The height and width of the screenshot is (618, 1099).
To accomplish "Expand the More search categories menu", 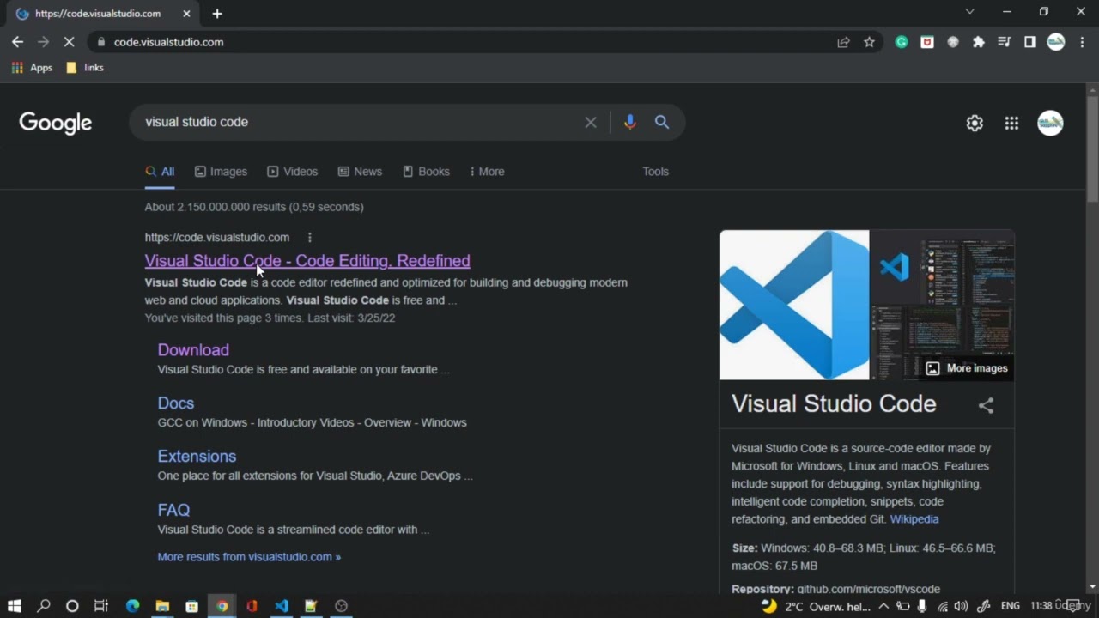I will pyautogui.click(x=487, y=172).
